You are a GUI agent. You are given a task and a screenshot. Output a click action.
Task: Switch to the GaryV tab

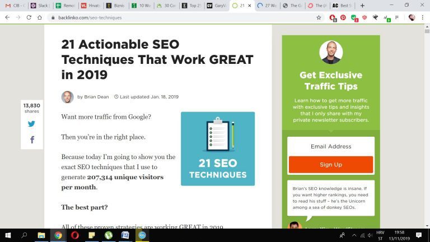[217, 6]
